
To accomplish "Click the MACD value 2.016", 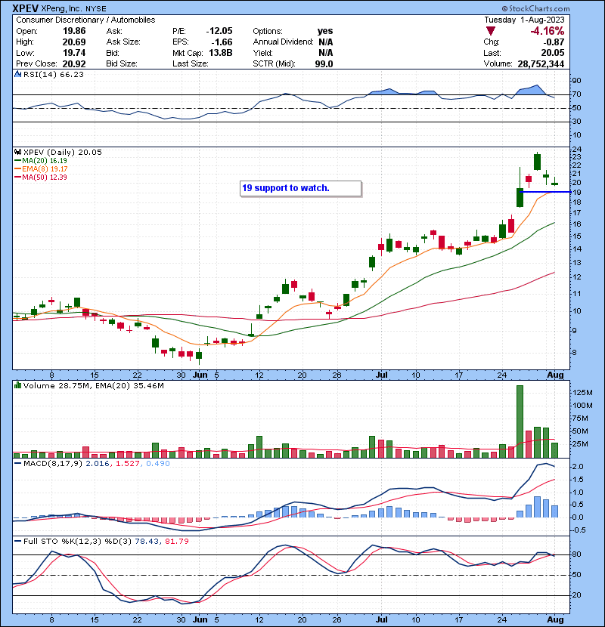I will (98, 464).
